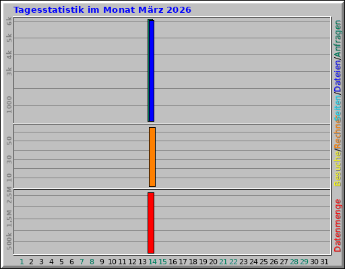Image resolution: width=345 pixels, height=269 pixels.
Task: Click the 30 axis label in middle chart
Action: [x=9, y=159]
